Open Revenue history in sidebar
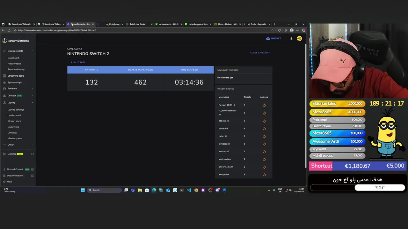The height and width of the screenshot is (229, 408). coord(16,69)
